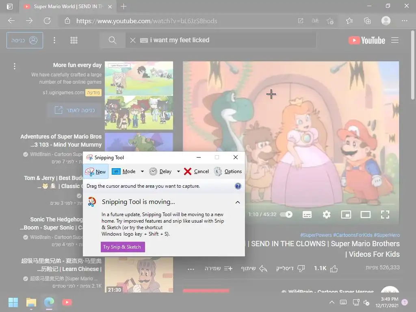Open the free online games ad thumbnail
Viewport: 416px width, 312px height.
point(139,95)
